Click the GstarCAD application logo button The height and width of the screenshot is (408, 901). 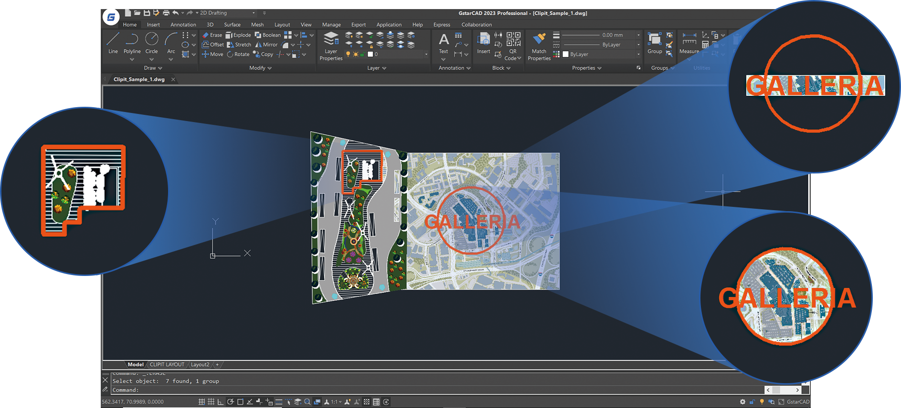111,18
